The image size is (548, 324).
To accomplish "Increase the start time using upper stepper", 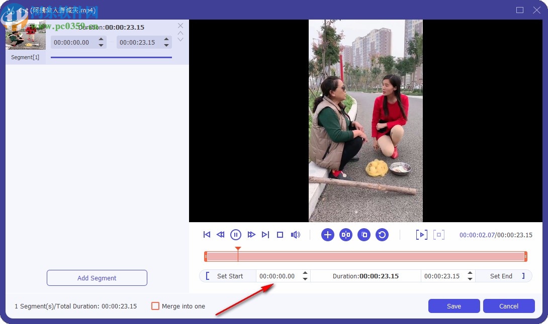I will (305, 273).
